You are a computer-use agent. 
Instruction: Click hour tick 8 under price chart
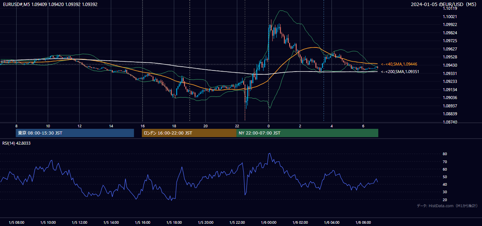16,126
